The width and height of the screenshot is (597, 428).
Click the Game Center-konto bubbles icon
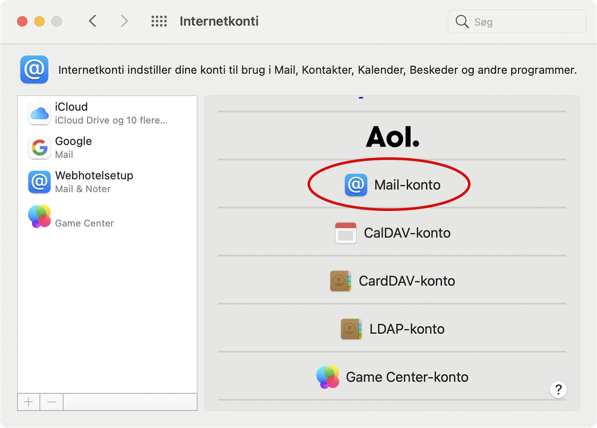(x=328, y=377)
